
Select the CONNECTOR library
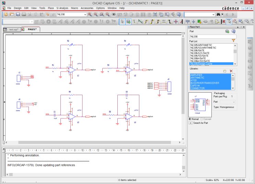click(x=210, y=88)
